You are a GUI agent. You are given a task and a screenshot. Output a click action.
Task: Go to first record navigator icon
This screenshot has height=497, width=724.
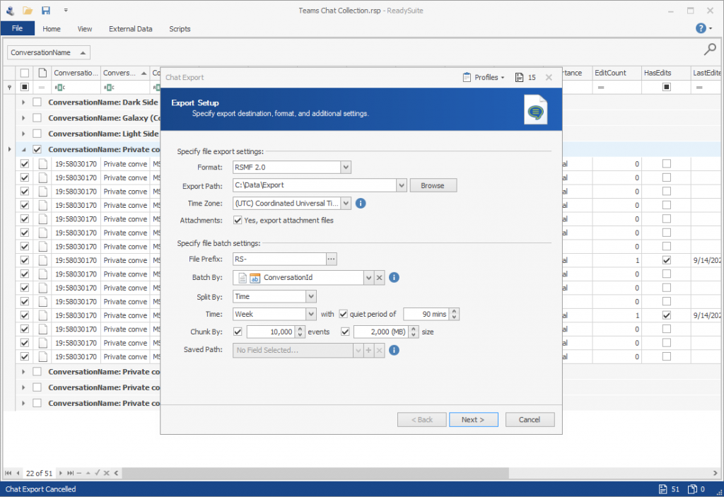pos(8,473)
